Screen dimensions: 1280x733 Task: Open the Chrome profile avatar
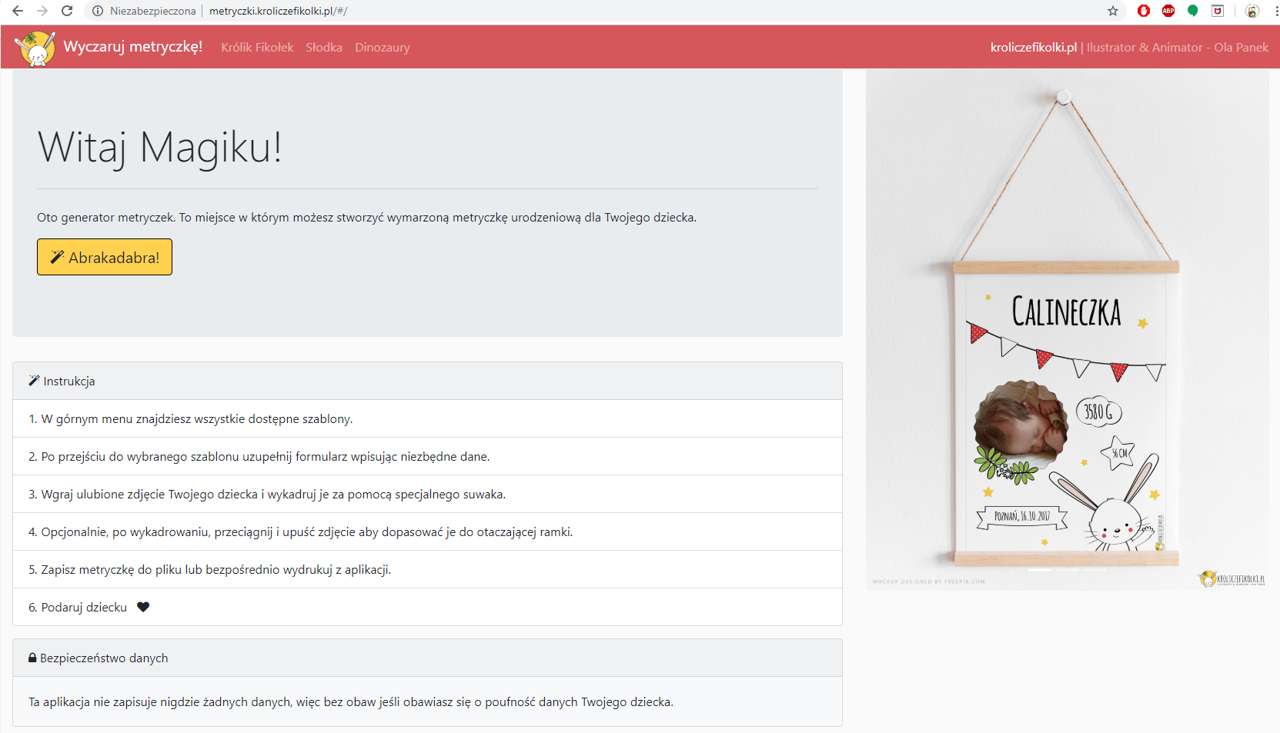1252,11
